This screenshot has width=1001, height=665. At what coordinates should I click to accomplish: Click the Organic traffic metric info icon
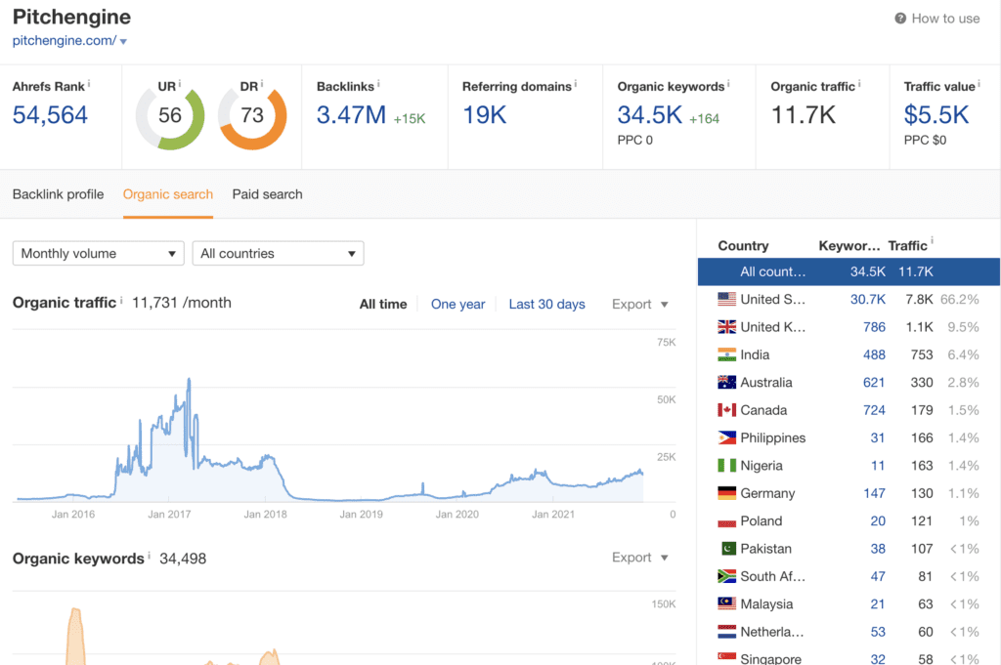pyautogui.click(x=859, y=84)
